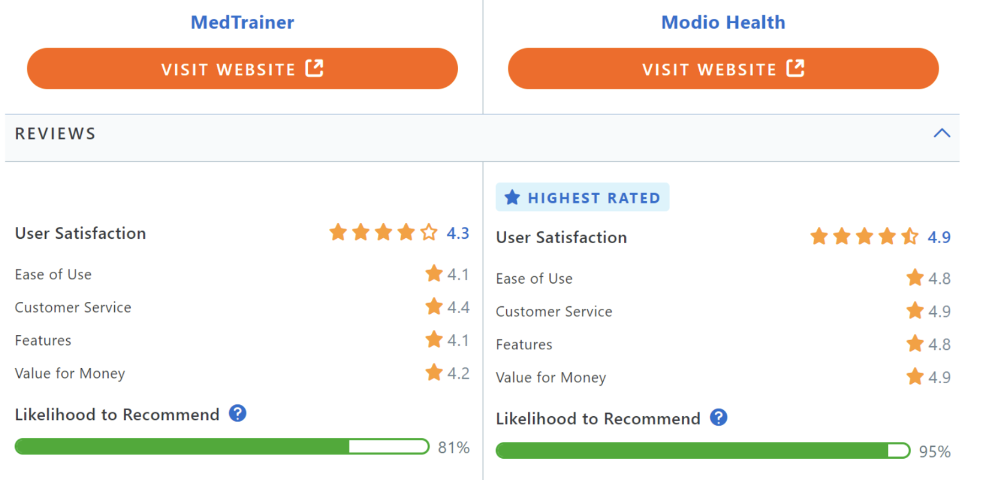Screen dimensions: 981x480
Task: Click MedTrainer Value for Money star icon
Action: point(434,372)
